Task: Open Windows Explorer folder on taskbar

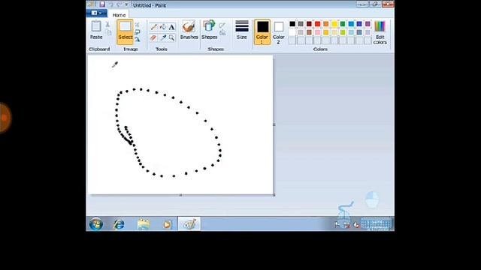Action: point(144,224)
